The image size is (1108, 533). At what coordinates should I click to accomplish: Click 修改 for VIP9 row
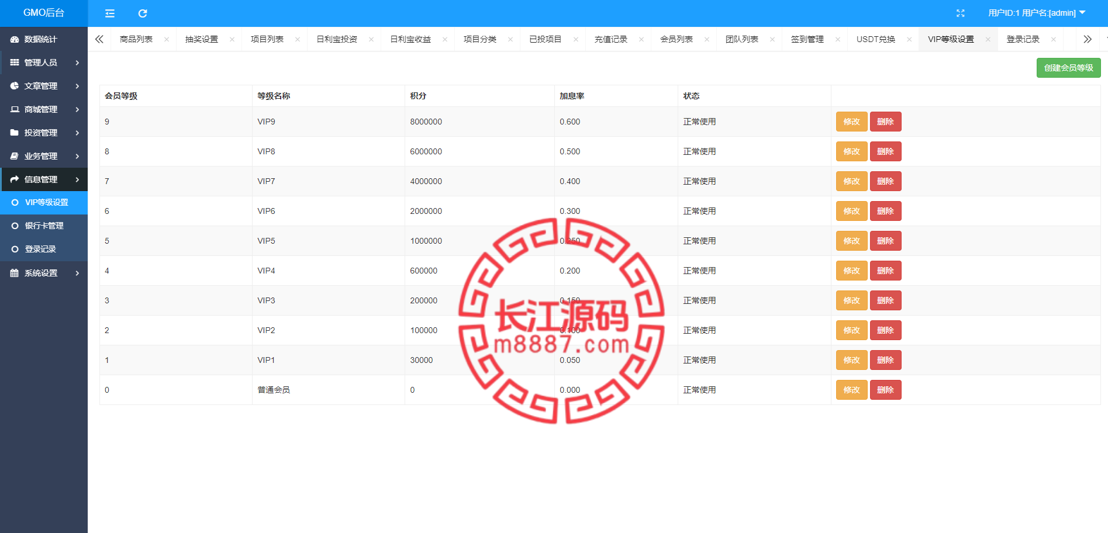pos(851,122)
